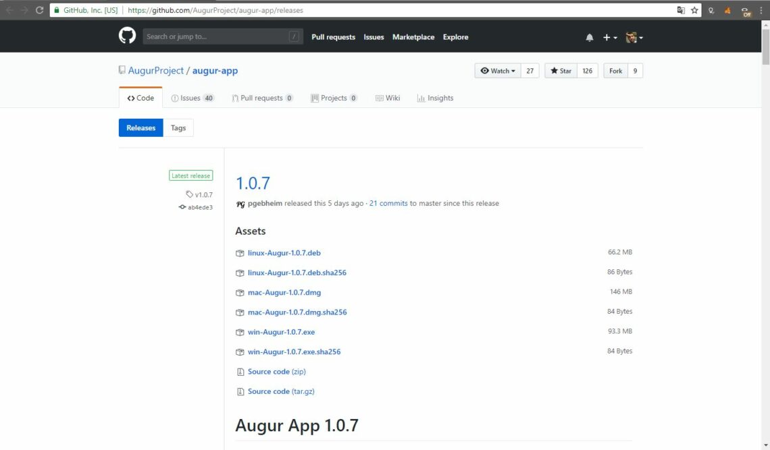This screenshot has width=770, height=450.
Task: Open the profile avatar dropdown
Action: (630, 37)
